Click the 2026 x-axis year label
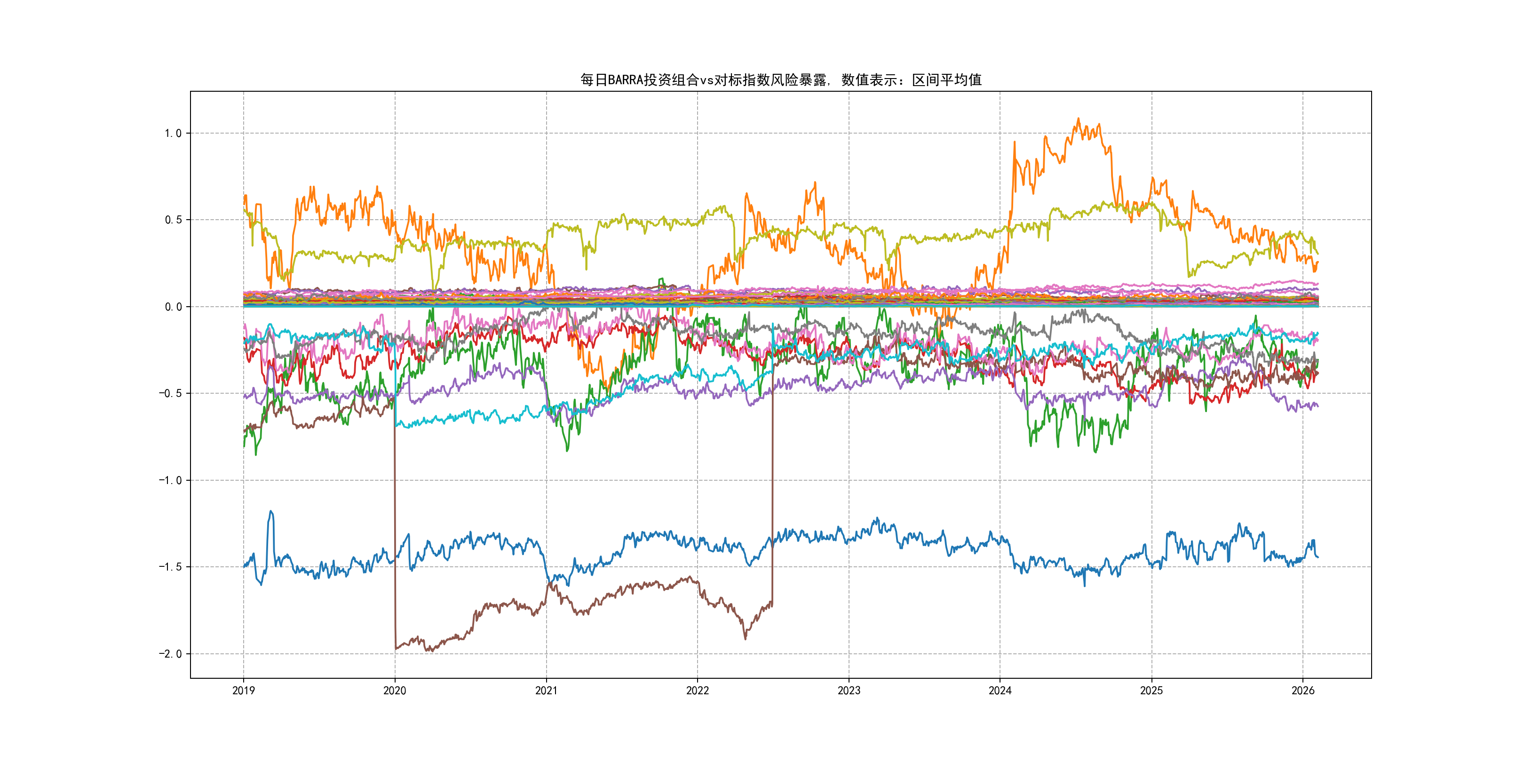 (1303, 691)
